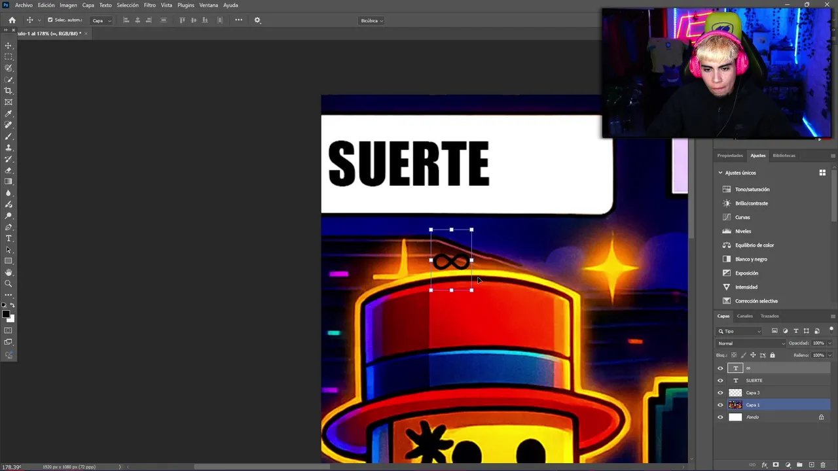Select the Gradient tool
The height and width of the screenshot is (471, 838).
pyautogui.click(x=9, y=182)
